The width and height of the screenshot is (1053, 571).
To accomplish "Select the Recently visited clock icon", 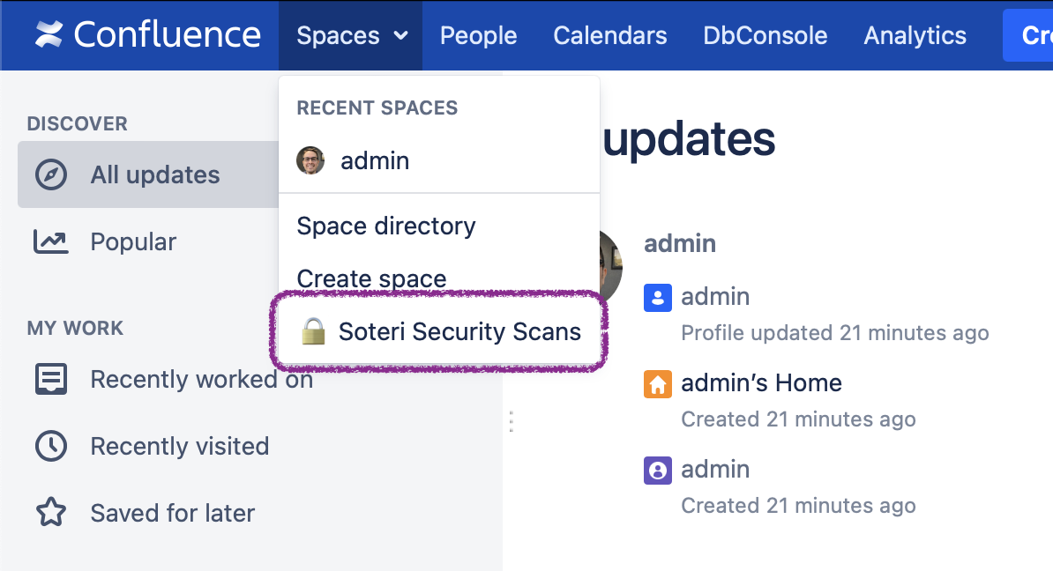I will click(x=51, y=446).
